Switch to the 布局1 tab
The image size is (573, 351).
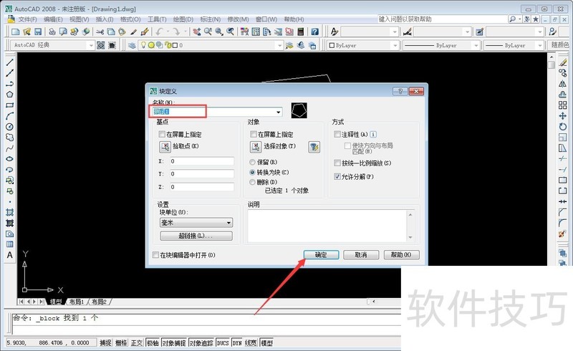click(x=77, y=302)
